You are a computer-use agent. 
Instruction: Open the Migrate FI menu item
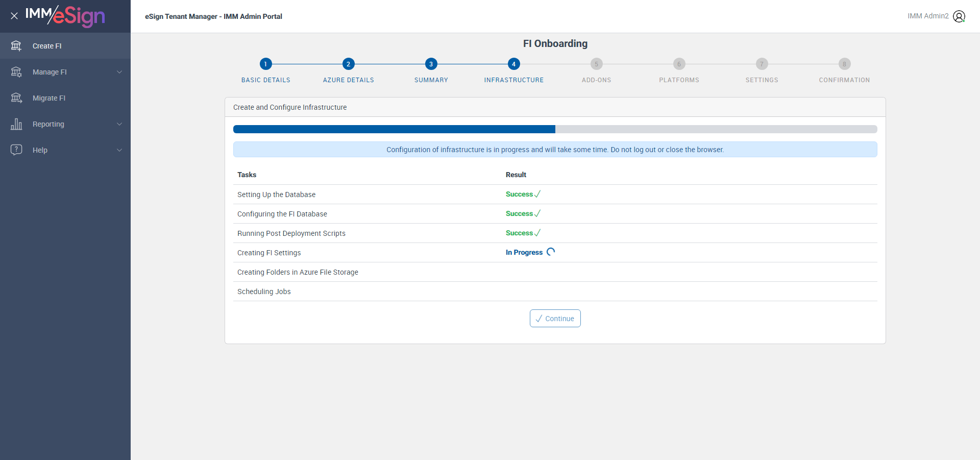coord(65,98)
